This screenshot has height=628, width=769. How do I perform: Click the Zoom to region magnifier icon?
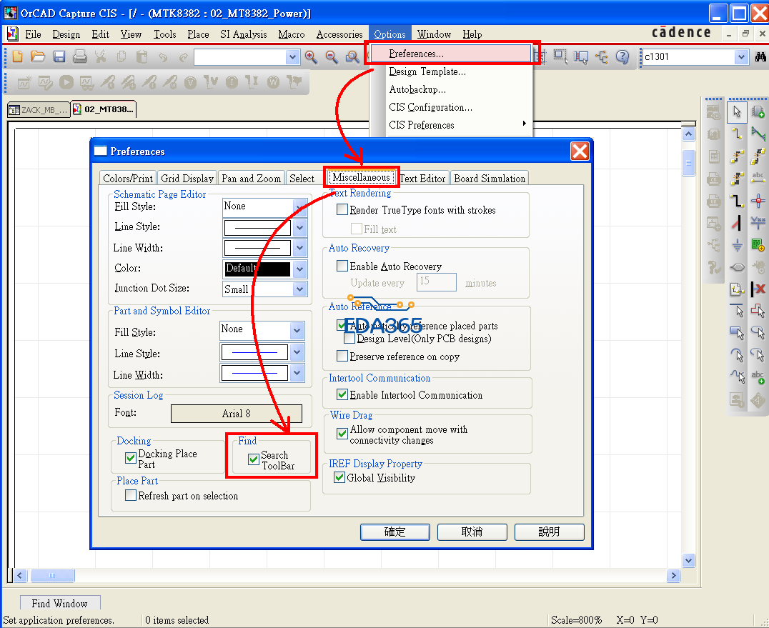(x=352, y=57)
